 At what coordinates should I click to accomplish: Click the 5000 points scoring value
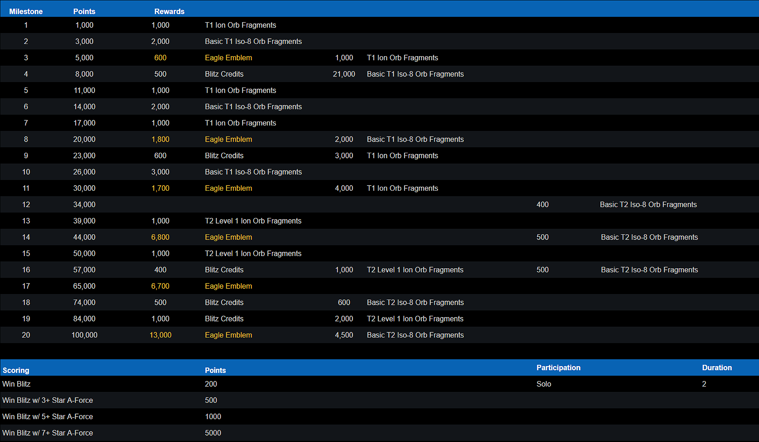coord(213,433)
